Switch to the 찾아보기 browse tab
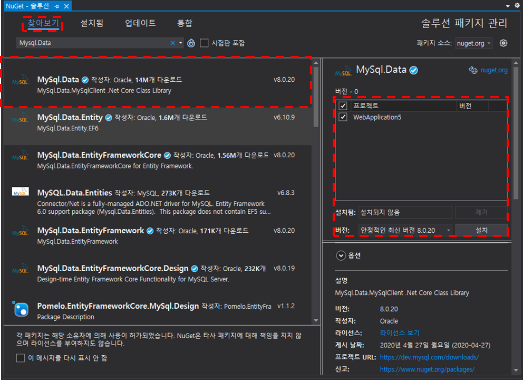This screenshot has width=523, height=380. point(43,23)
